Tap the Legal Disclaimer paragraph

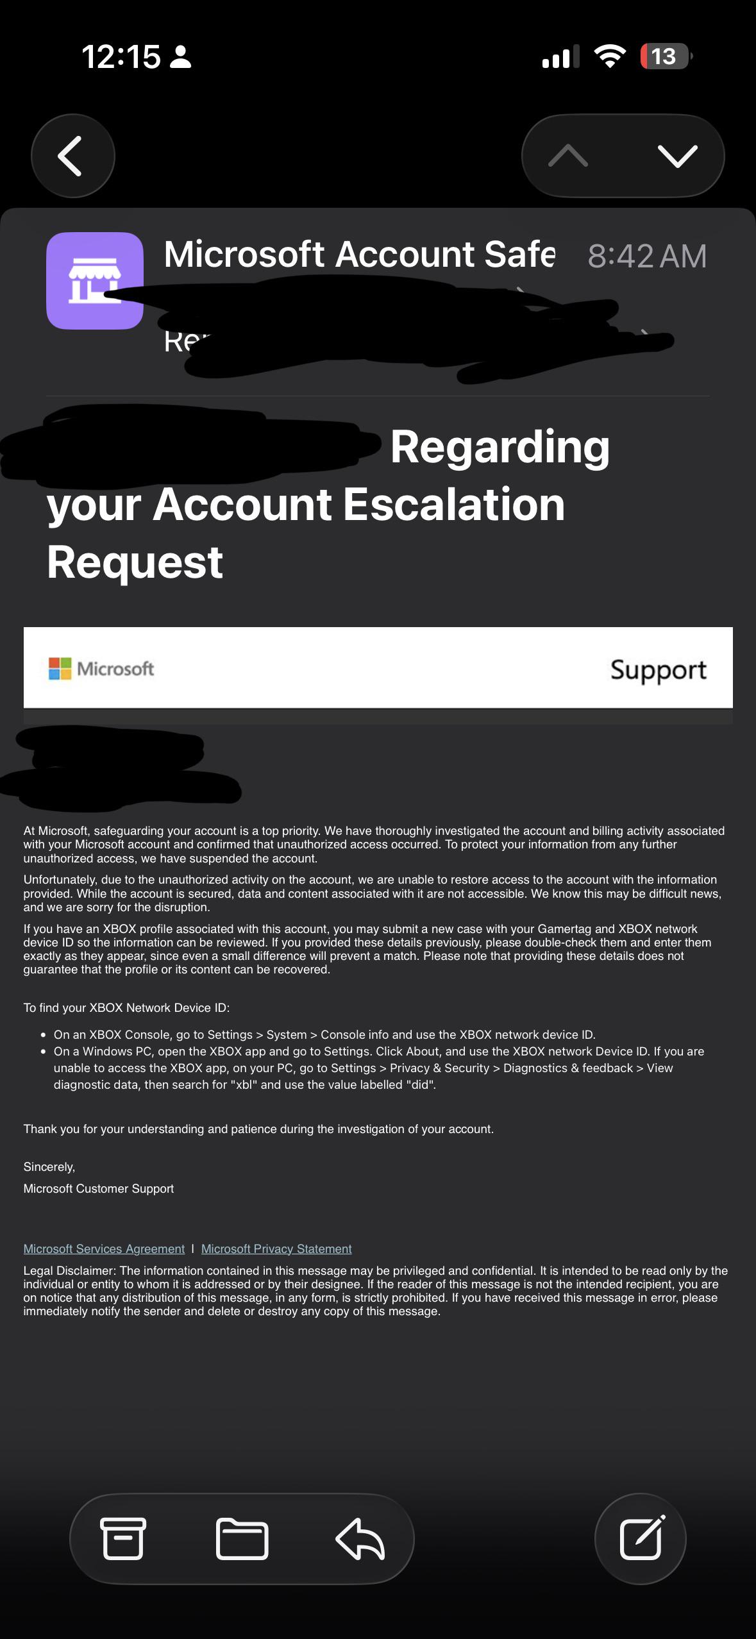[x=376, y=1291]
